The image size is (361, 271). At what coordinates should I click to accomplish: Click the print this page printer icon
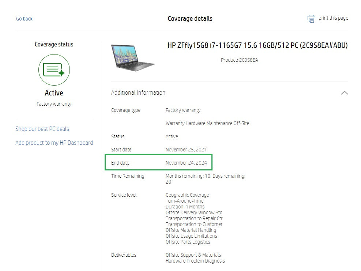pyautogui.click(x=311, y=18)
